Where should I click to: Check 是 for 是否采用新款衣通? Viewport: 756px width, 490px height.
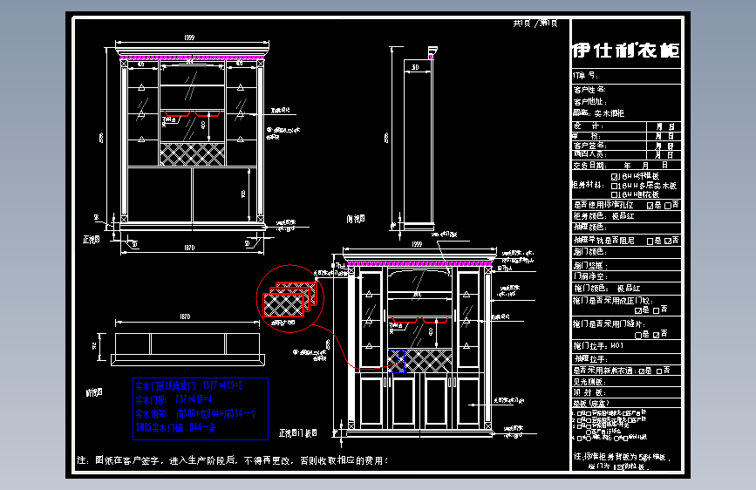pyautogui.click(x=641, y=371)
